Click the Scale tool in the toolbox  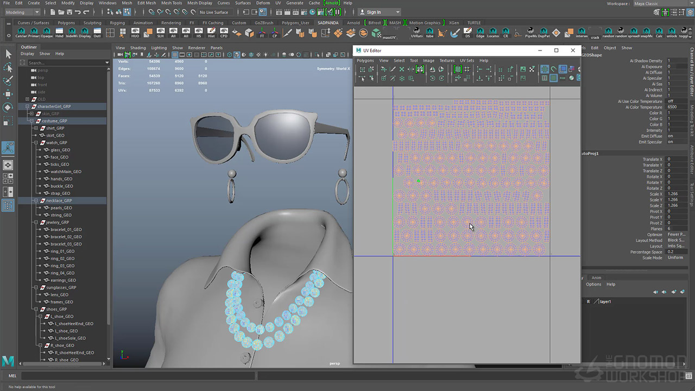pos(8,121)
